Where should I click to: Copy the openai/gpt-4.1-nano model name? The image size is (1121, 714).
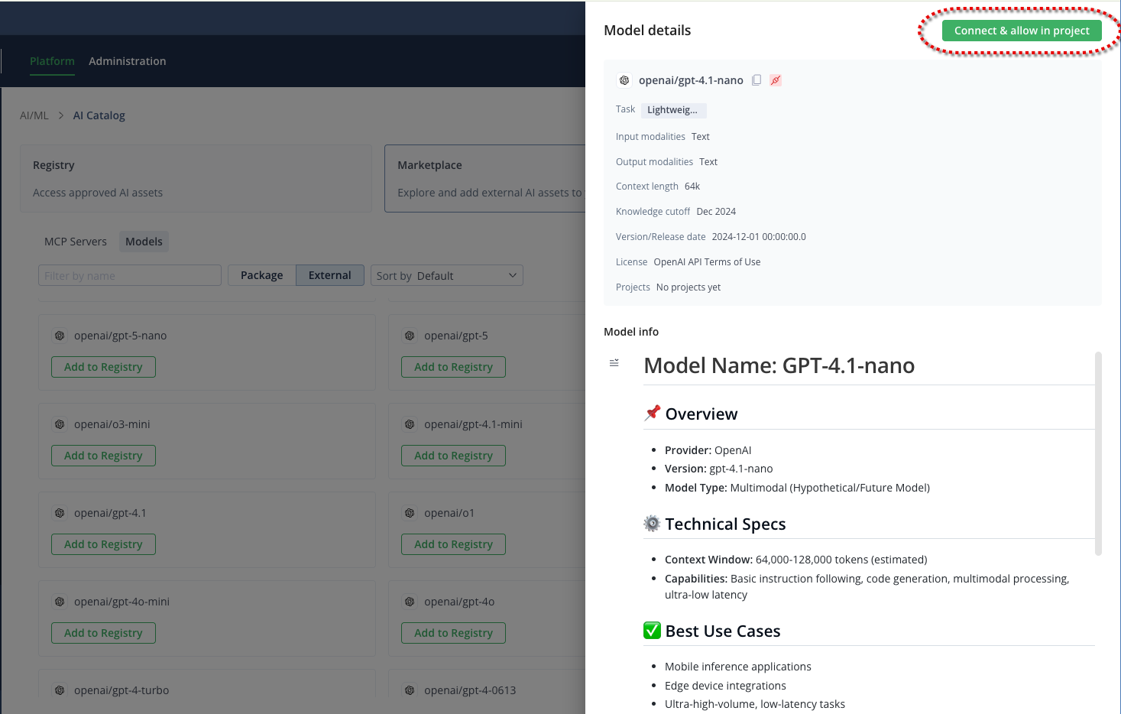click(x=757, y=80)
